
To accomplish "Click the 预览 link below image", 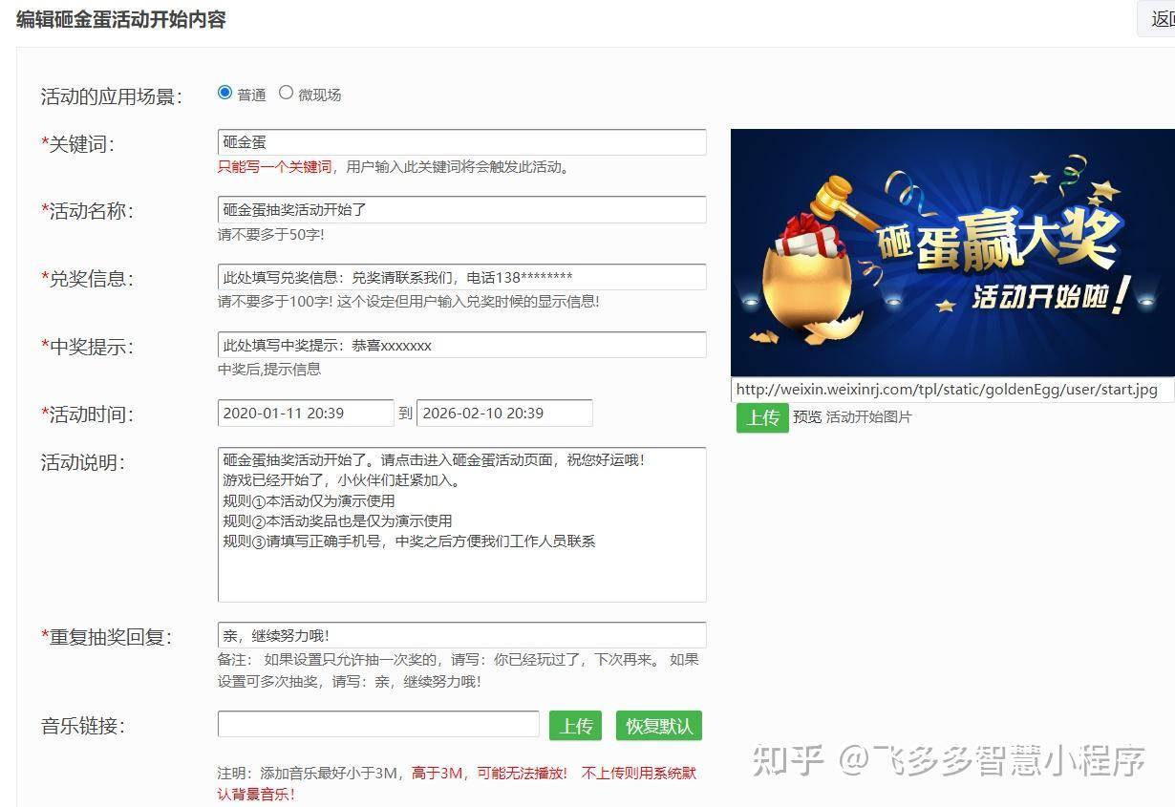I will pos(806,417).
